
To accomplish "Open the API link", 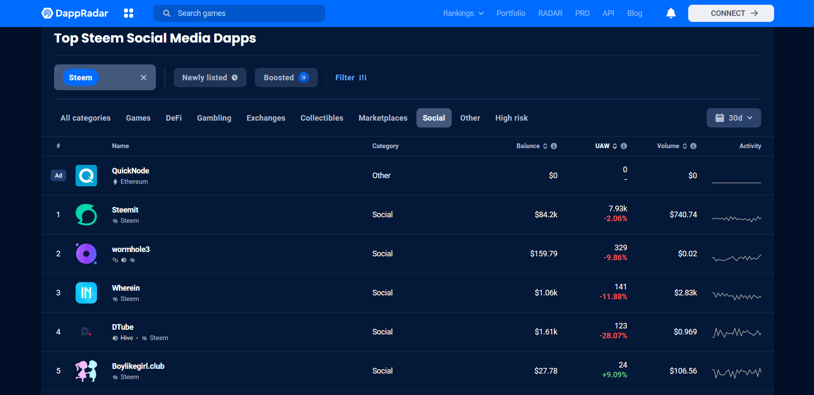I will [x=608, y=13].
